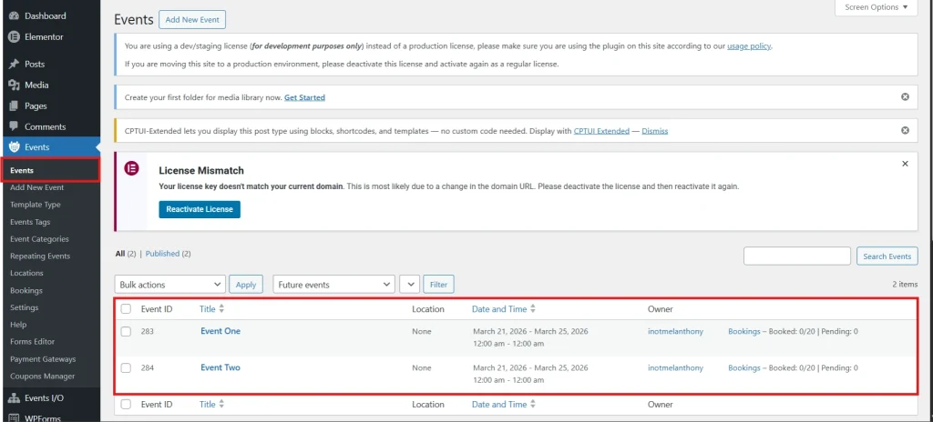Tick the checkbox for Event One
This screenshot has width=933, height=422.
tap(126, 332)
